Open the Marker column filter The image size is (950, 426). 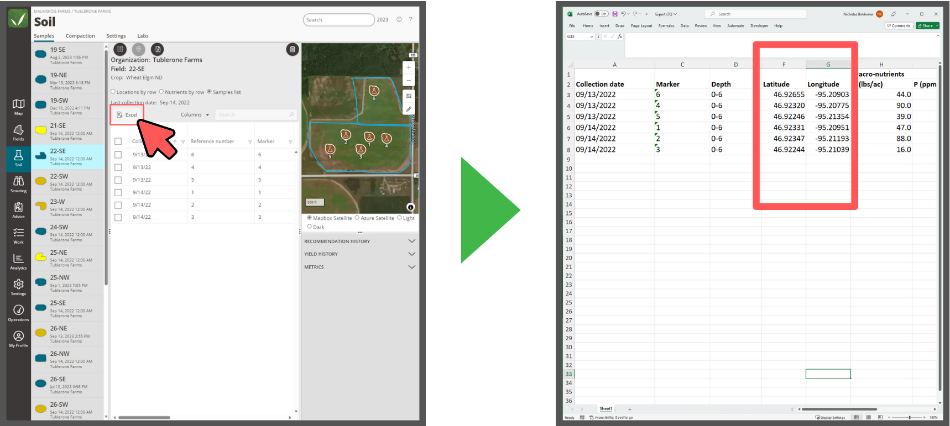pyautogui.click(x=290, y=142)
